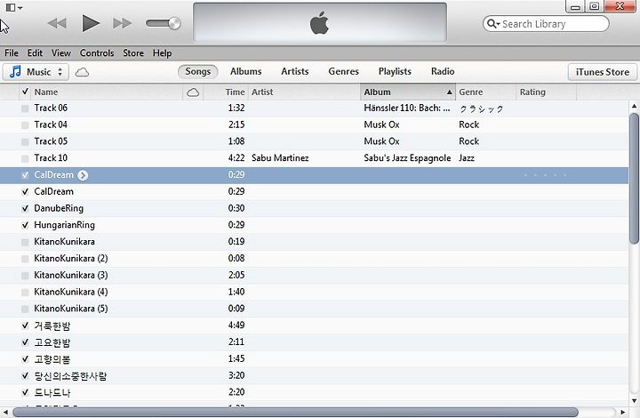Check the KitanoKunikara (5) checkbox
Viewport: 640px width, 418px height.
click(25, 309)
